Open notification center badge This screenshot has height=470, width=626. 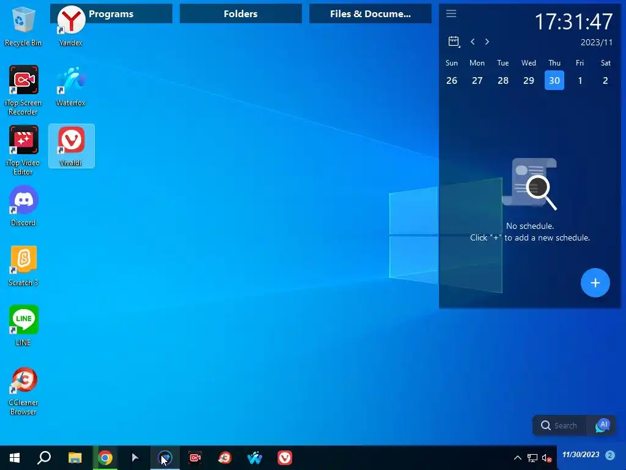click(x=609, y=455)
